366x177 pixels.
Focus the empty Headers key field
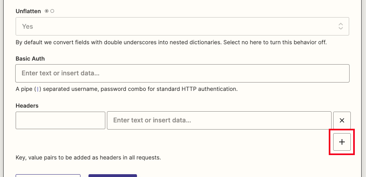(x=60, y=120)
